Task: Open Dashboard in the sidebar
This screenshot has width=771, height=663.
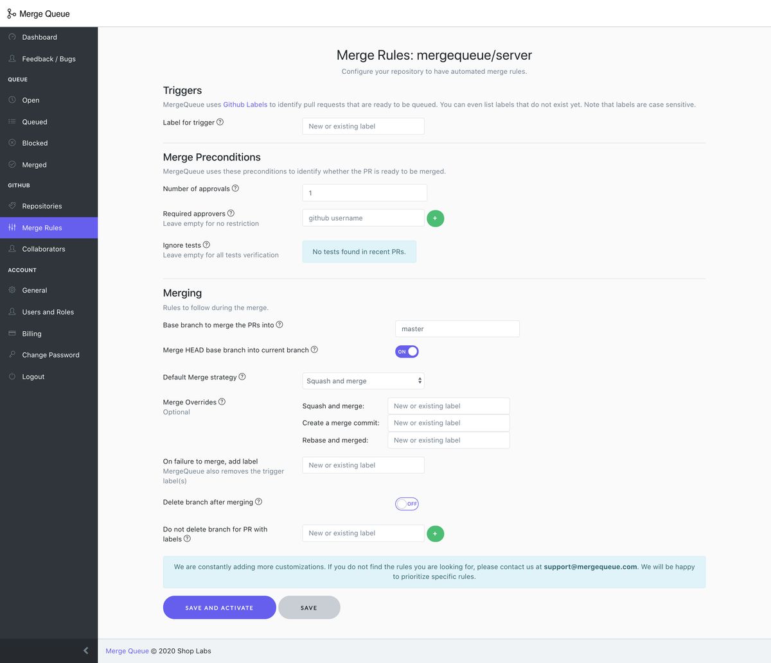Action: 39,37
